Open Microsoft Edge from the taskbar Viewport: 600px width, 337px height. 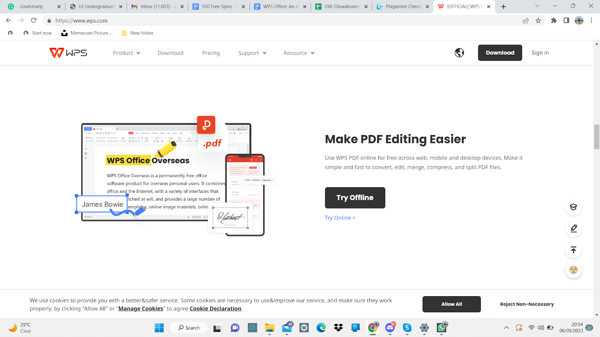point(321,328)
